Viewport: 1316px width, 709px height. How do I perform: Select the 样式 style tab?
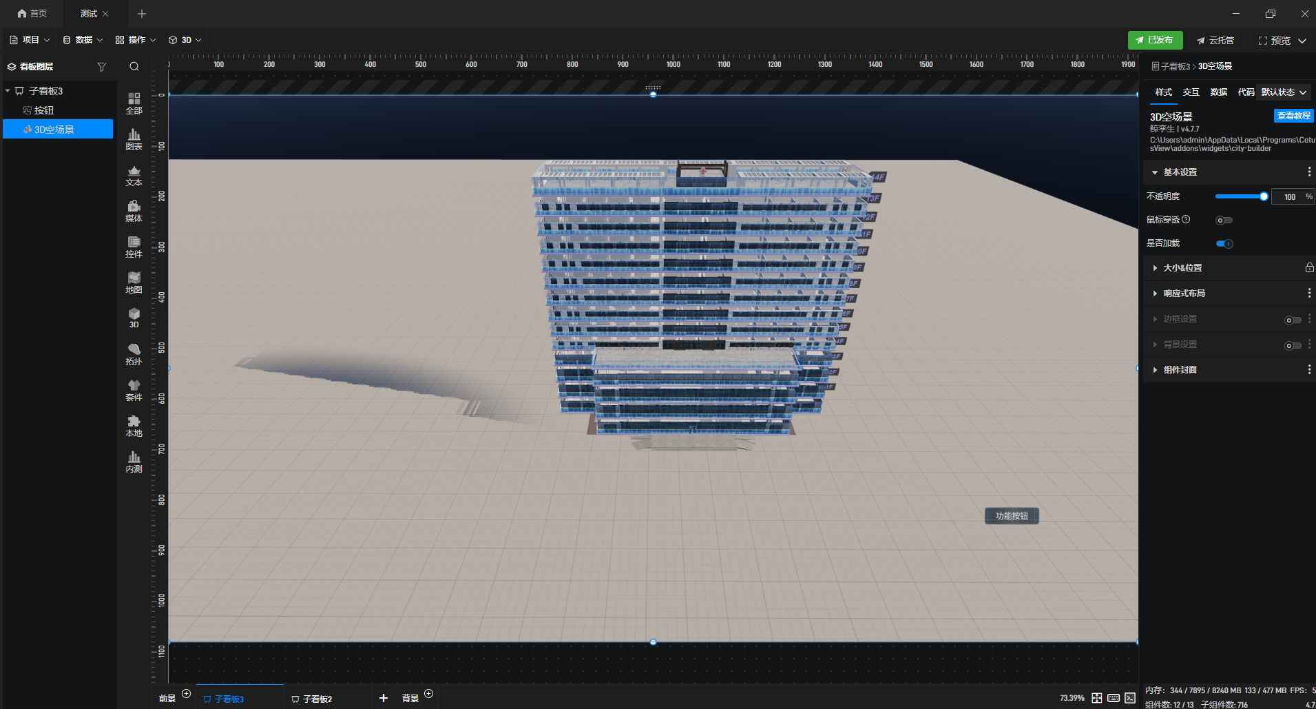point(1163,92)
